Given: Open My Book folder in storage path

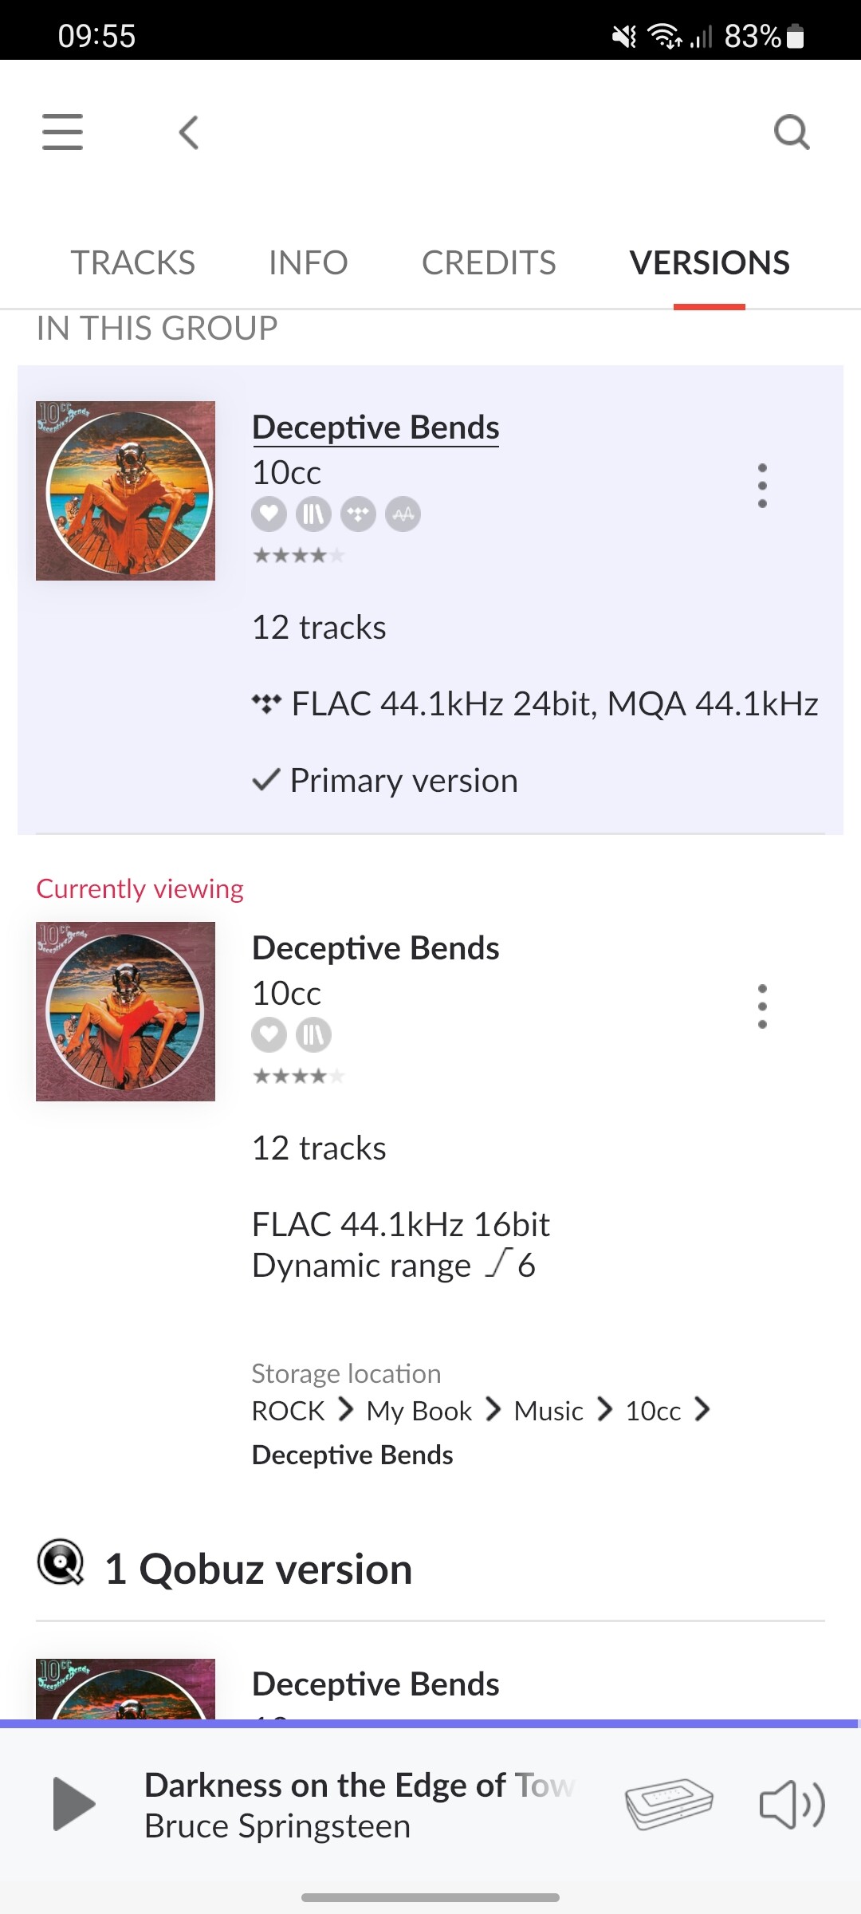Looking at the screenshot, I should [x=419, y=1411].
